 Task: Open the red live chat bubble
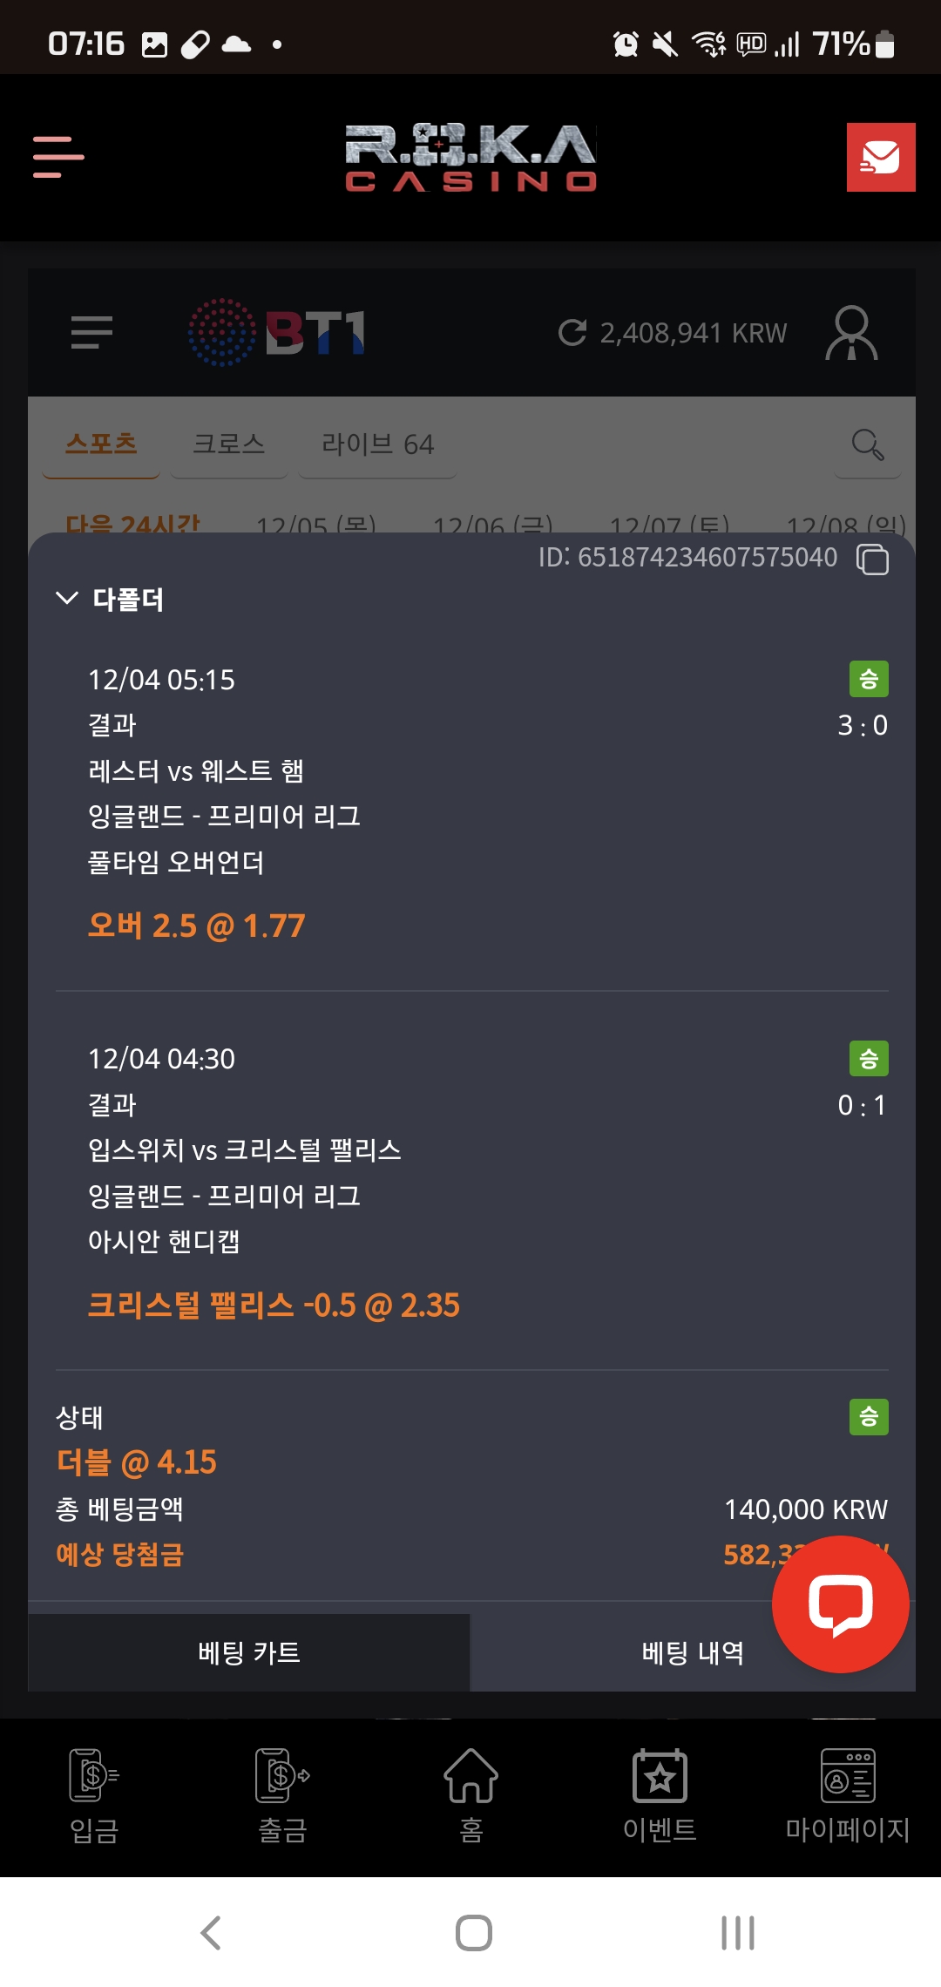[840, 1604]
